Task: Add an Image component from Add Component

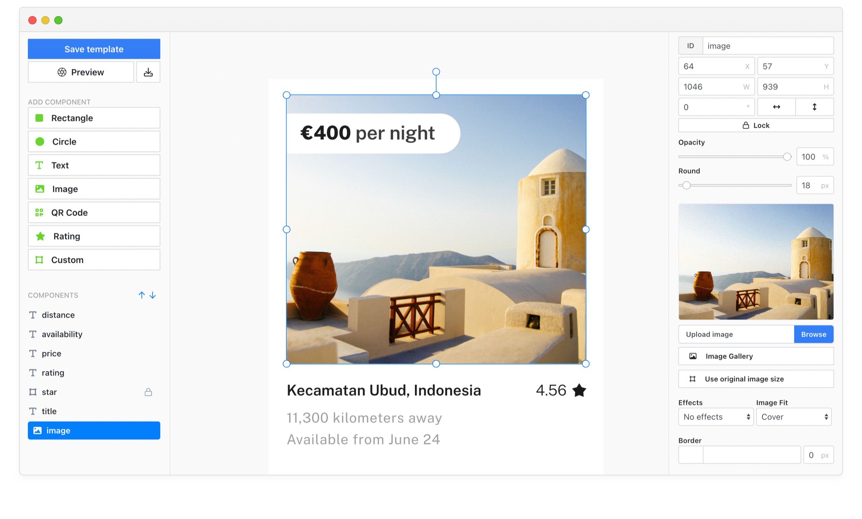Action: click(x=93, y=189)
